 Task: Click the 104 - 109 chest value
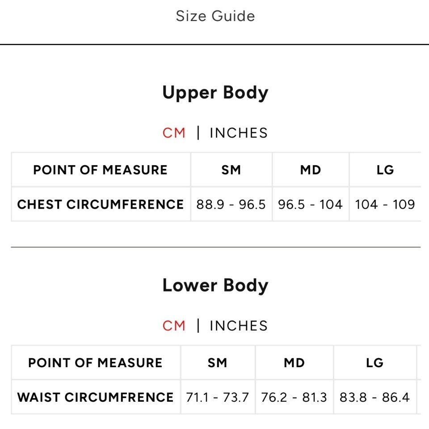click(x=385, y=205)
